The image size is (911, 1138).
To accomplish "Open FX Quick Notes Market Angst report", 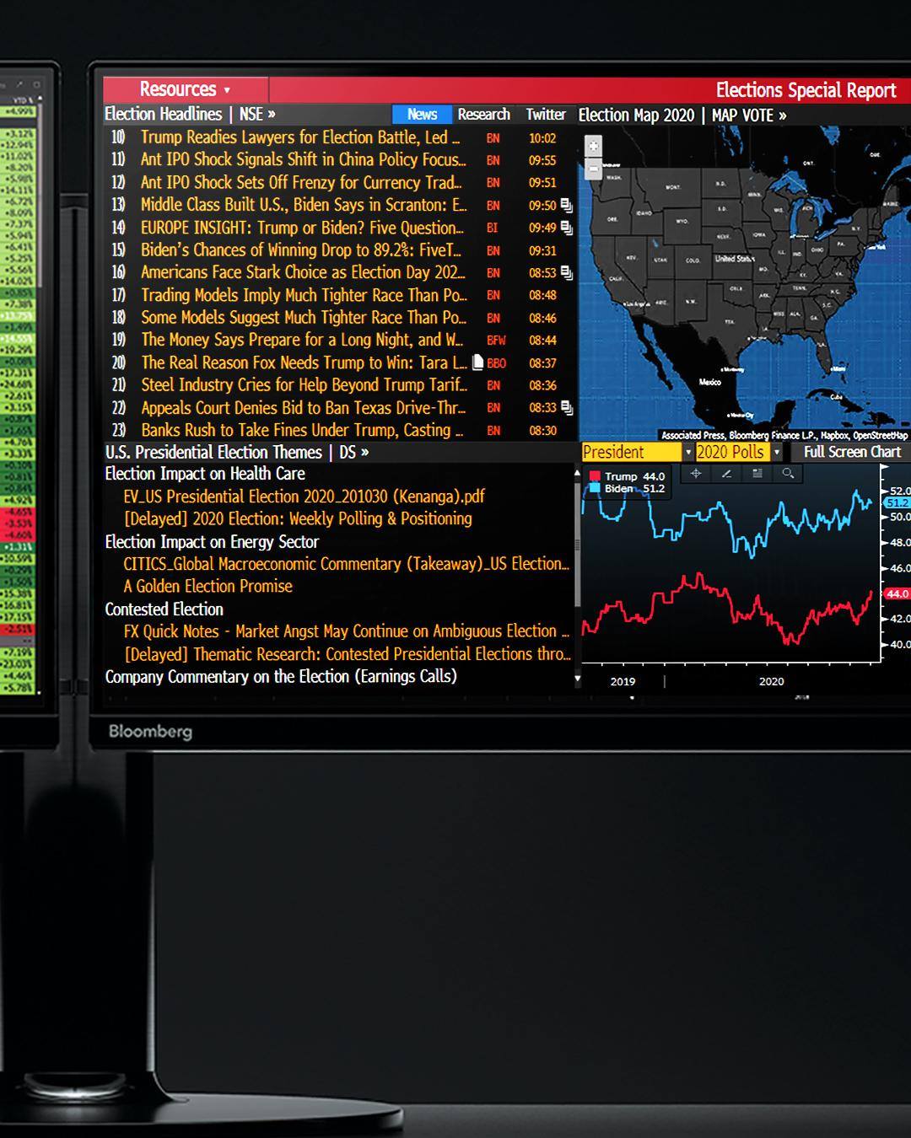I will (x=346, y=631).
